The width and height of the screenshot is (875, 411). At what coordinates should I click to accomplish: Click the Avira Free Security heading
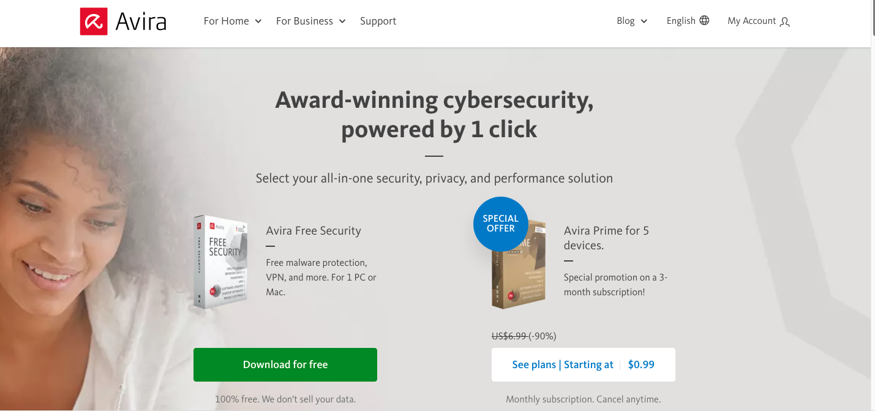[x=314, y=231]
